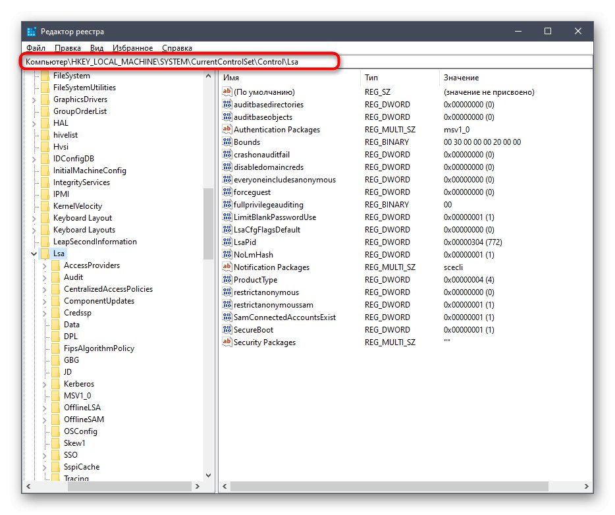Click the 0x00000304 (772) value cell
Image resolution: width=615 pixels, height=515 pixels.
click(473, 242)
